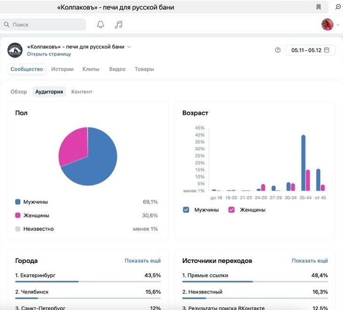Viewport: 343px width, 310px height.
Task: Click the 15,6% Челябинск value
Action: [153, 292]
